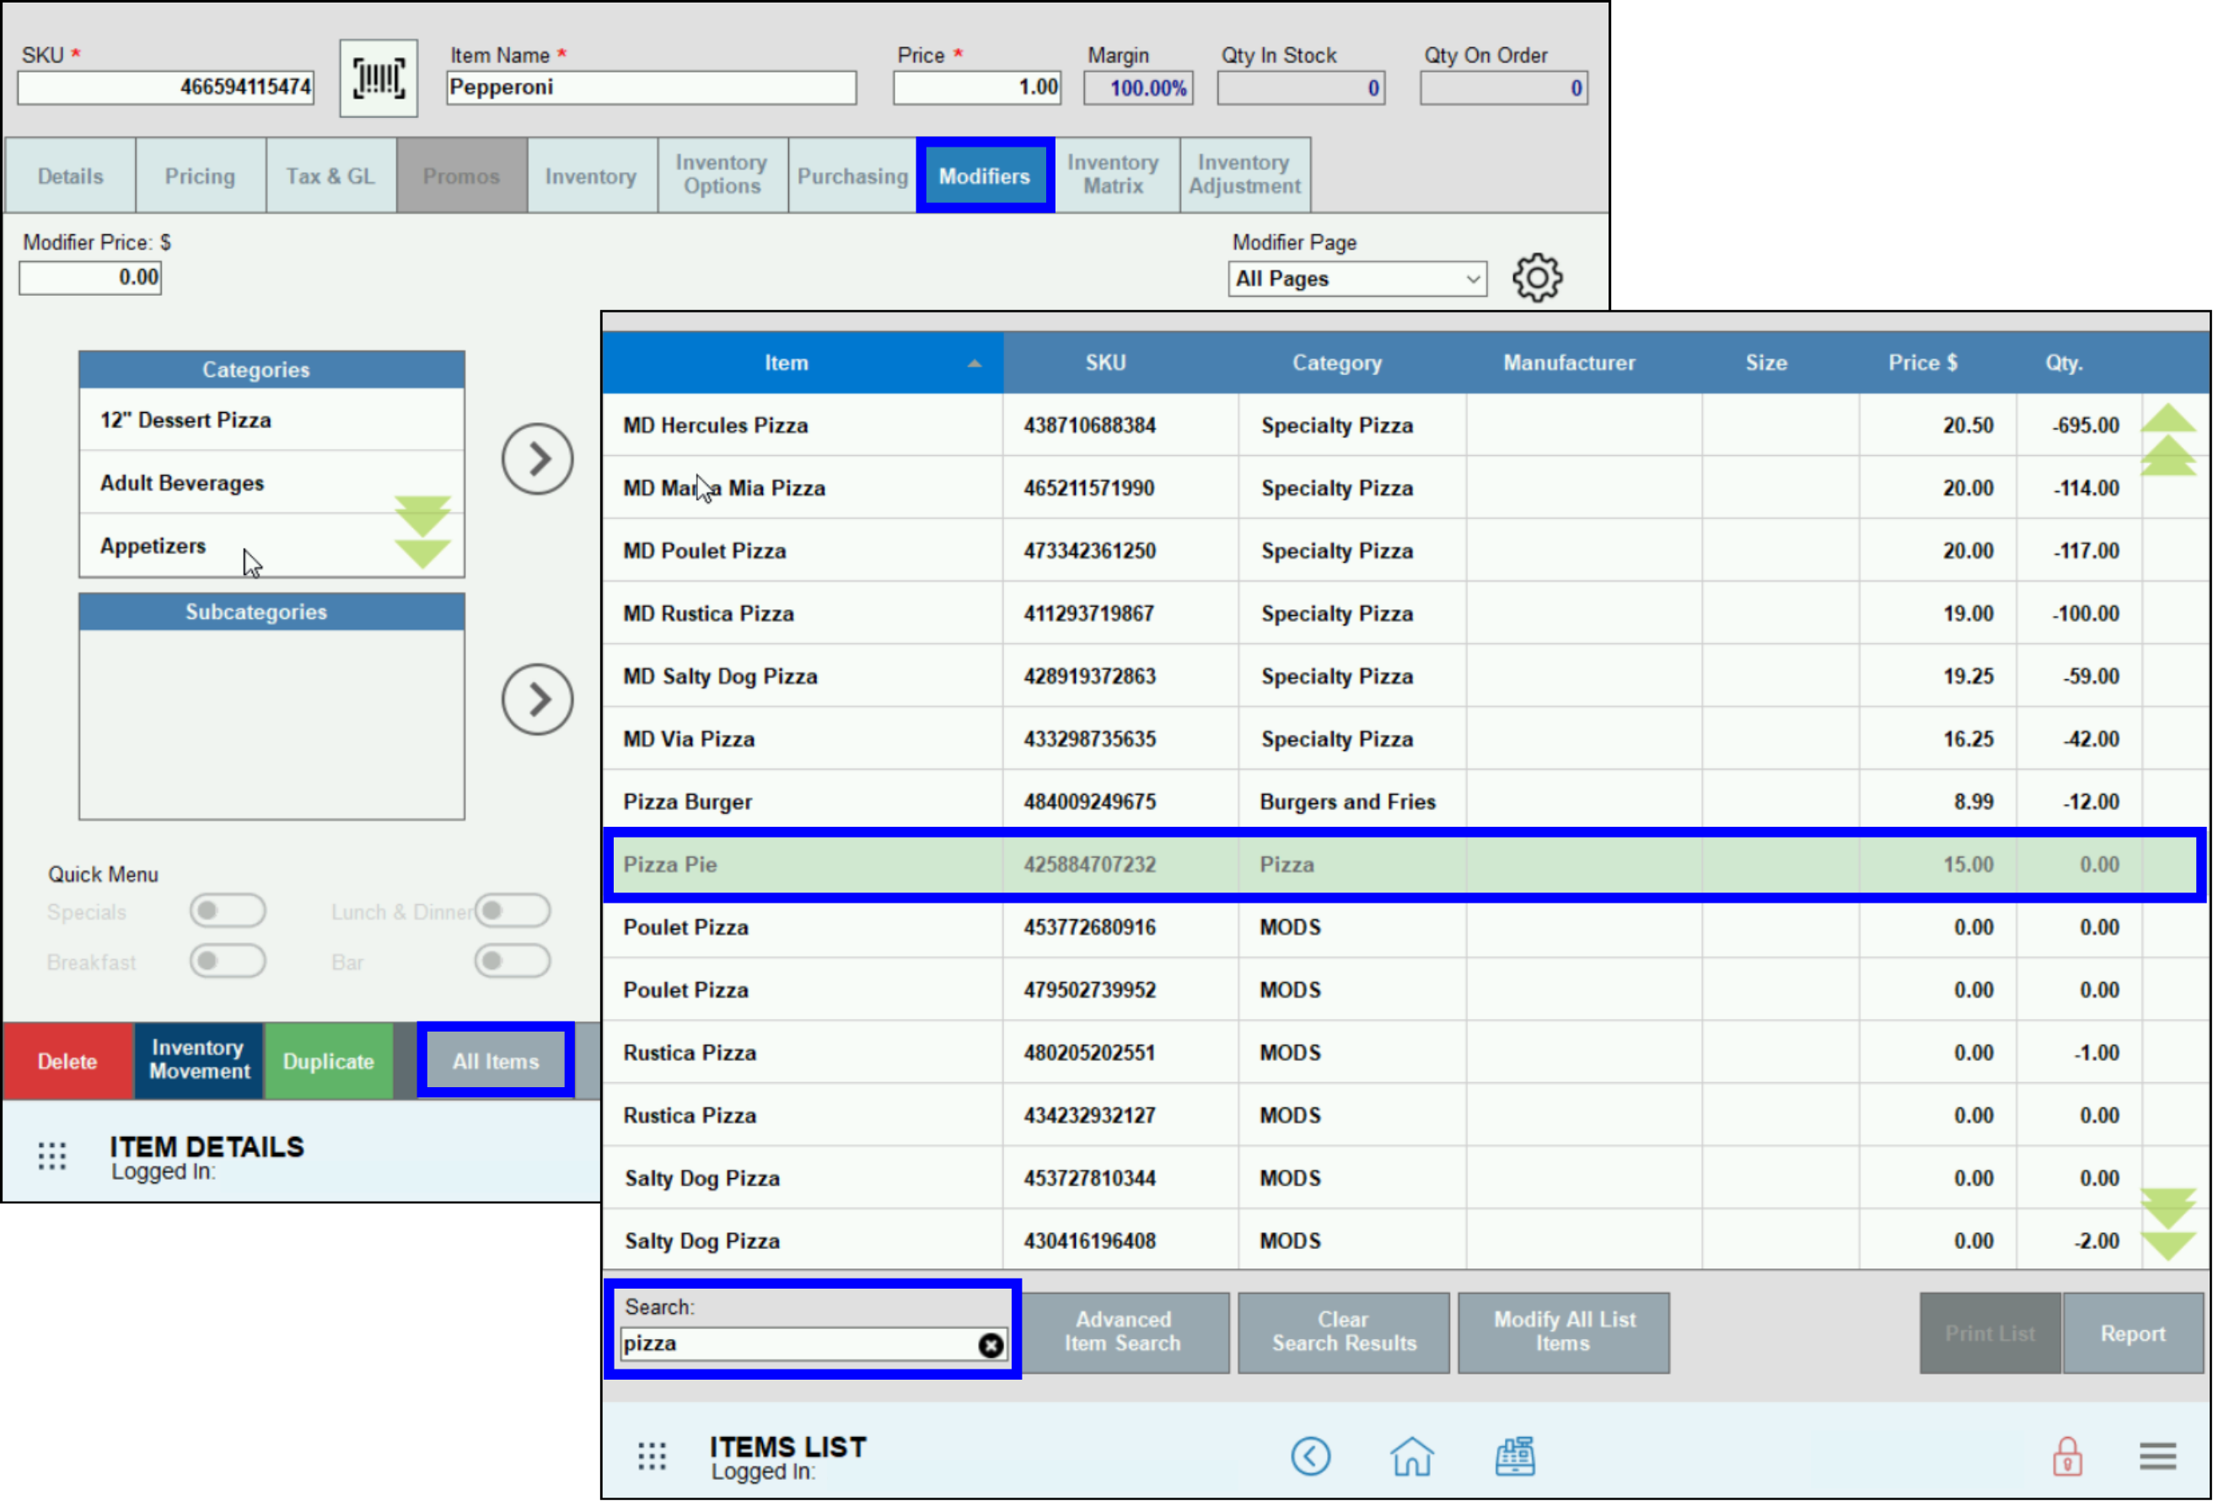2213x1501 pixels.
Task: Open Promos tab
Action: [461, 175]
